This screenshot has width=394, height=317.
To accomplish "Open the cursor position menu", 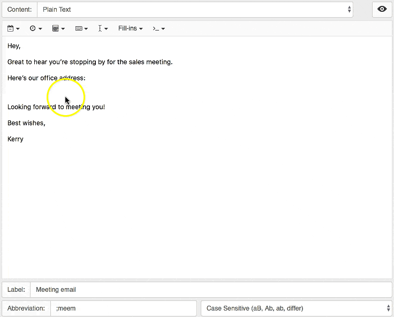I will [103, 28].
